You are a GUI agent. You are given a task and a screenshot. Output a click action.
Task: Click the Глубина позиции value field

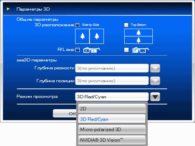pyautogui.click(x=112, y=81)
